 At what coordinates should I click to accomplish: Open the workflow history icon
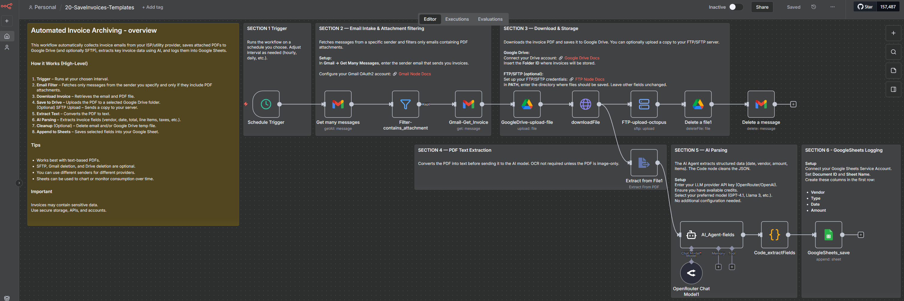(813, 7)
